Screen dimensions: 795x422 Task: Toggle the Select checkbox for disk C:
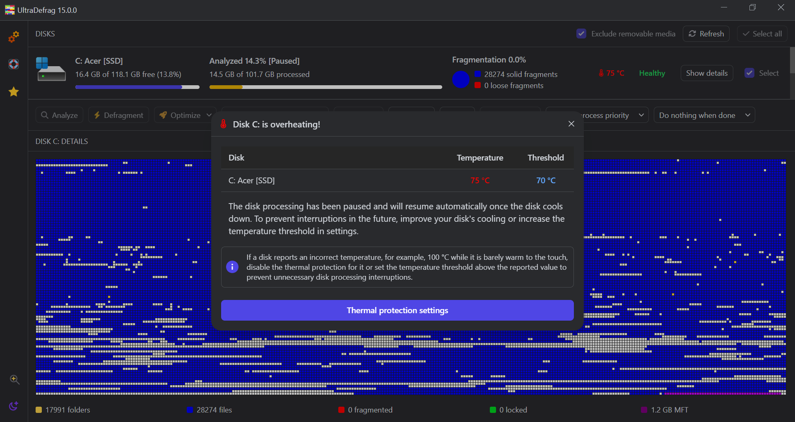click(749, 73)
